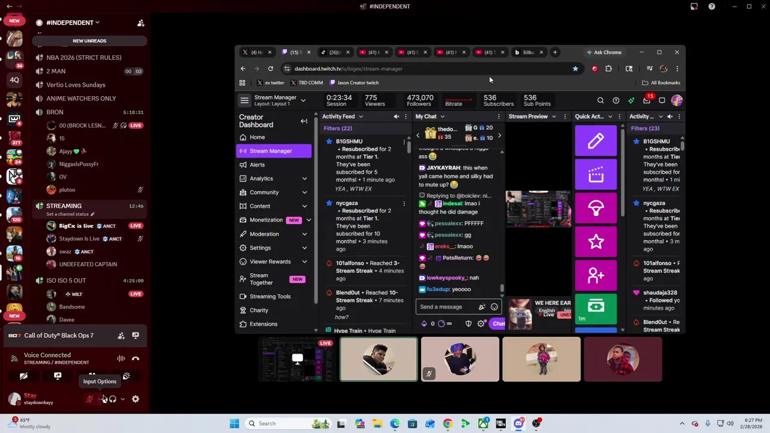
Task: Toggle Discord headphones deafen button
Action: tap(112, 399)
